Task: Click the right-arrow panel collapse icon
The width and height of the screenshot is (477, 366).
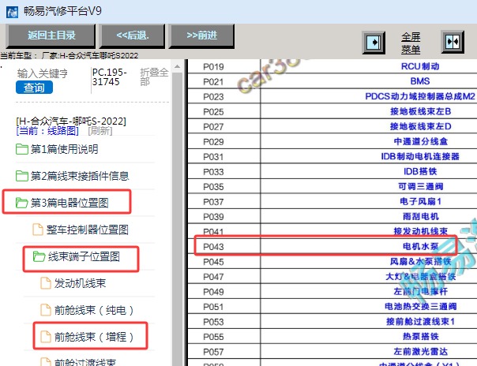Action: point(374,43)
